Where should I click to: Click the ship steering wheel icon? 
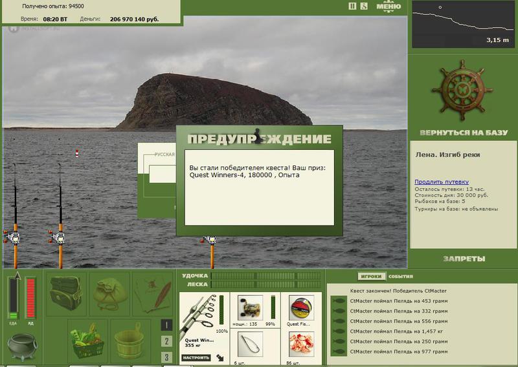pyautogui.click(x=462, y=90)
